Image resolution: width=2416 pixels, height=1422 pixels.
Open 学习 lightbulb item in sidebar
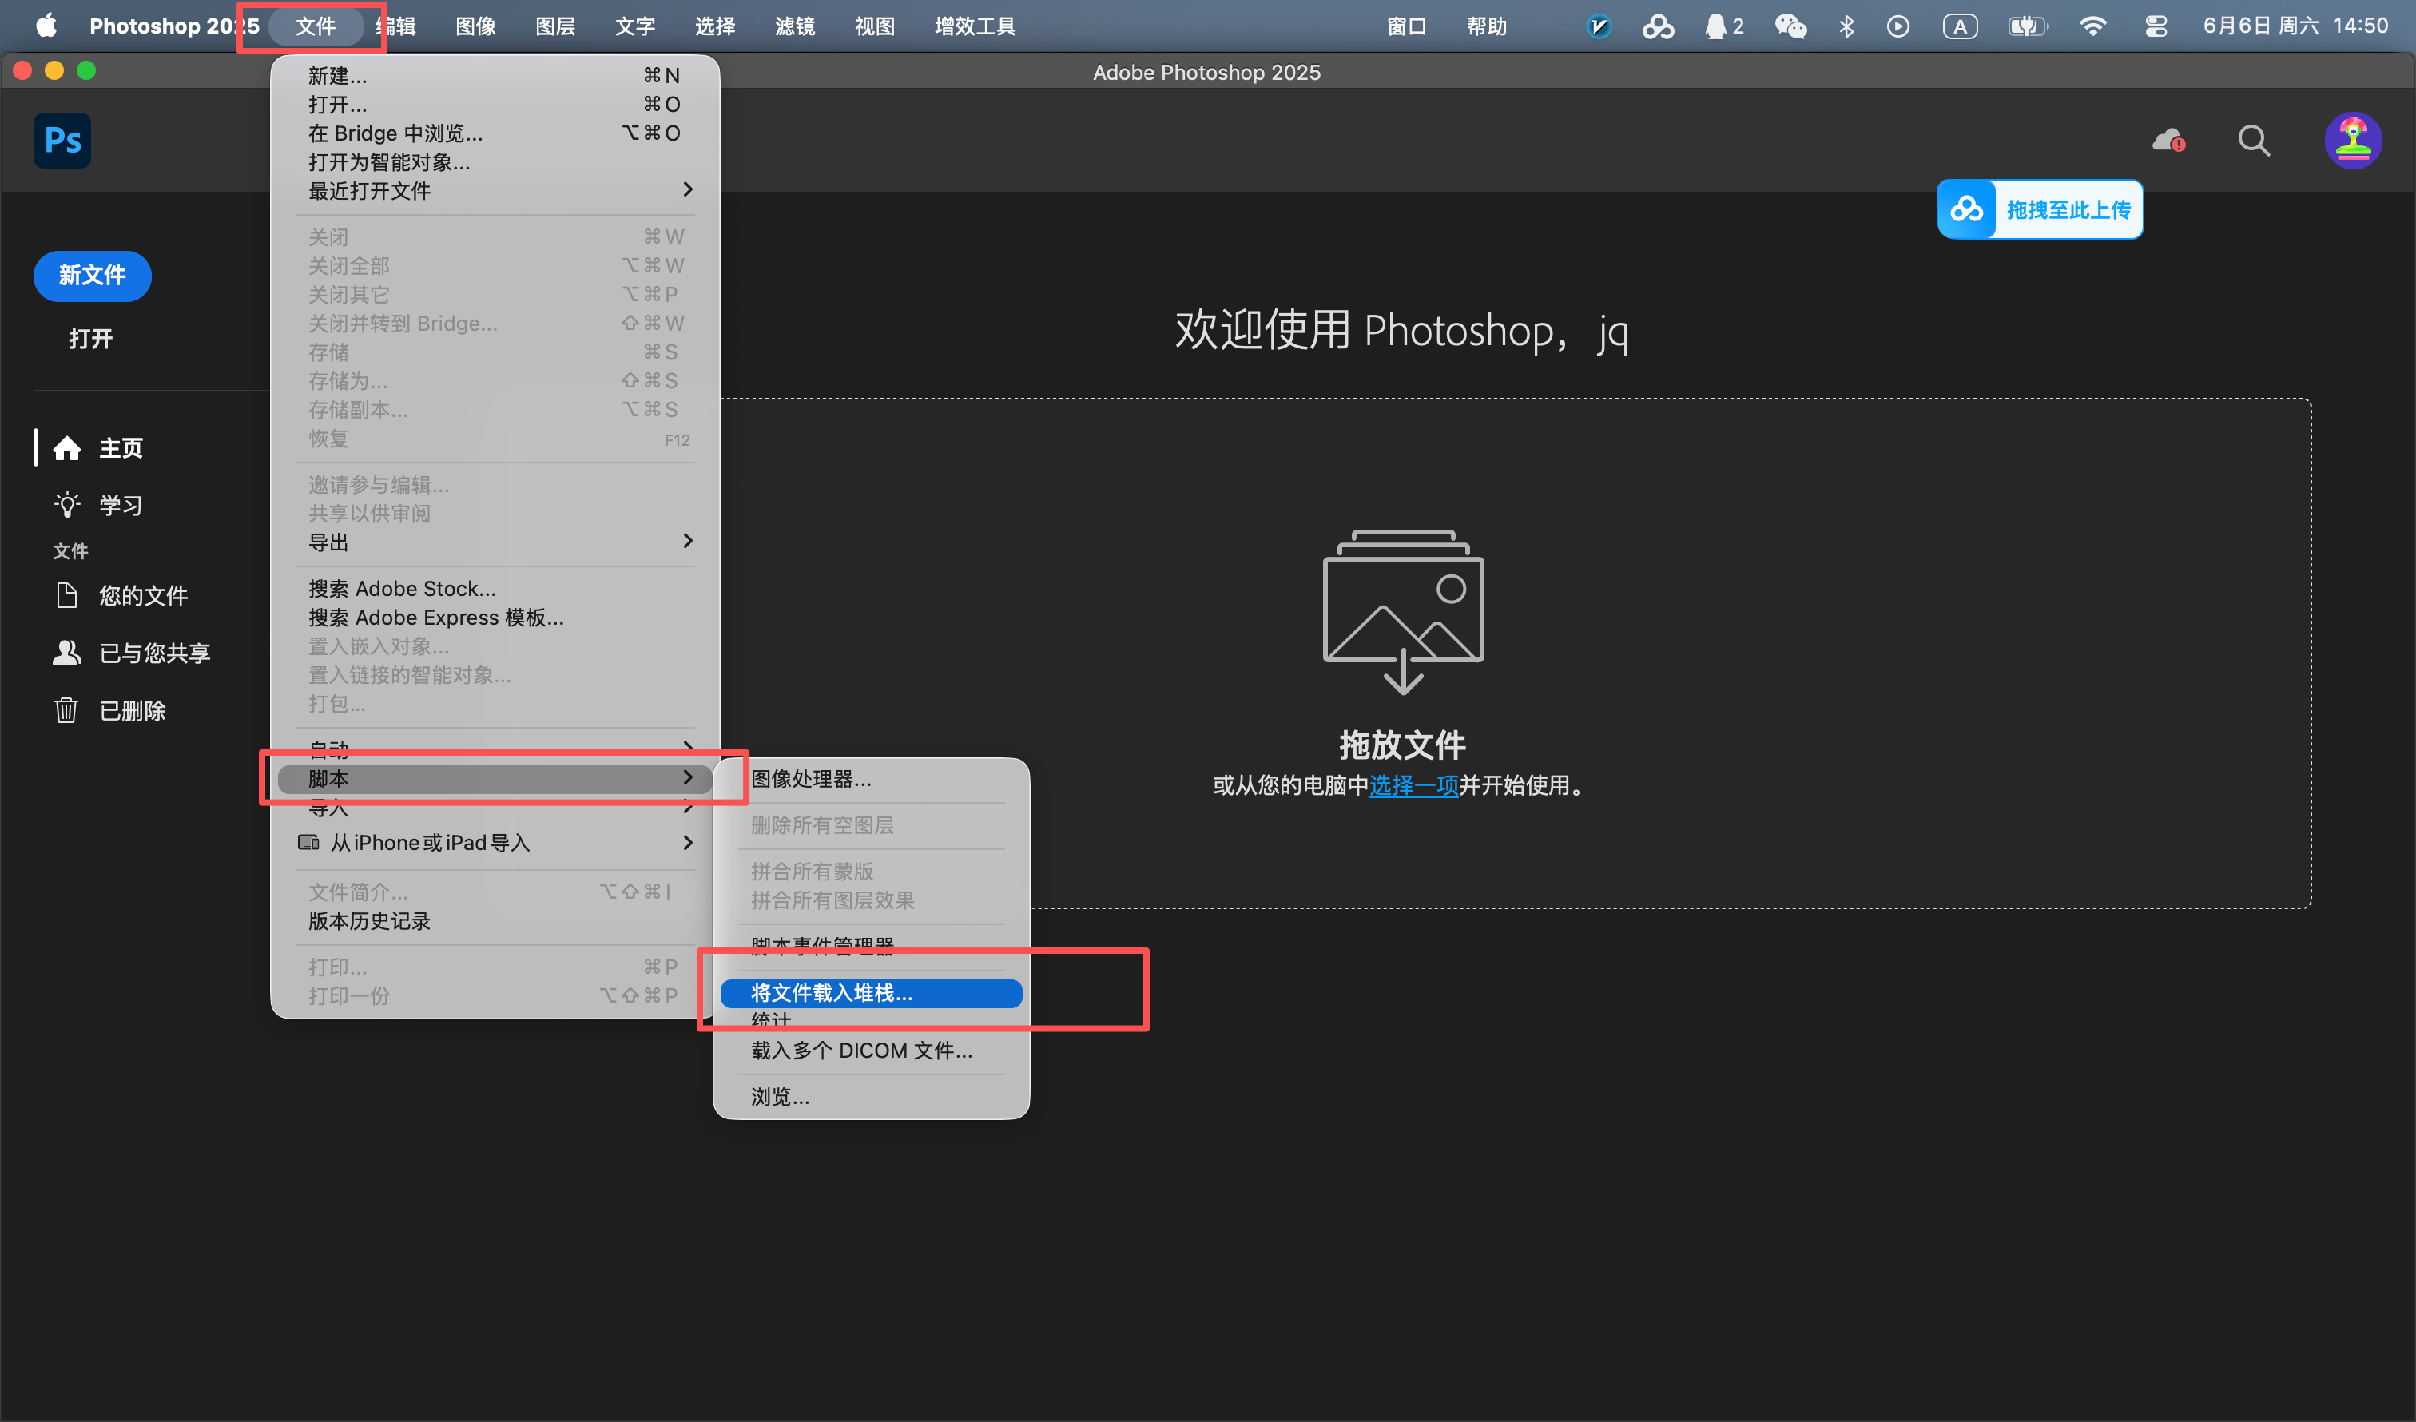point(97,504)
